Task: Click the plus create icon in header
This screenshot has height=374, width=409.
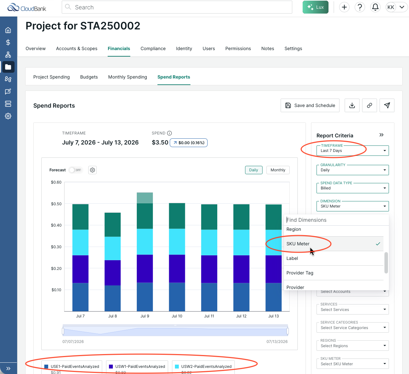Action: (344, 7)
